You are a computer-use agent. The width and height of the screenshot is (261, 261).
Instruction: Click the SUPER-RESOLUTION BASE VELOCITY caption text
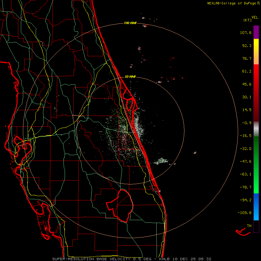point(91,259)
